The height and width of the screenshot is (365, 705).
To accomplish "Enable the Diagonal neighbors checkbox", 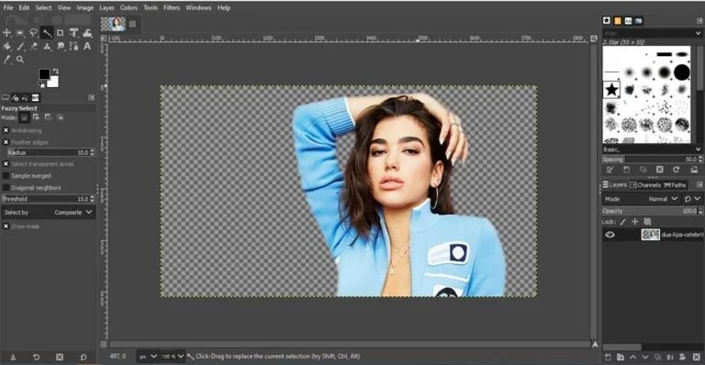I will click(6, 187).
